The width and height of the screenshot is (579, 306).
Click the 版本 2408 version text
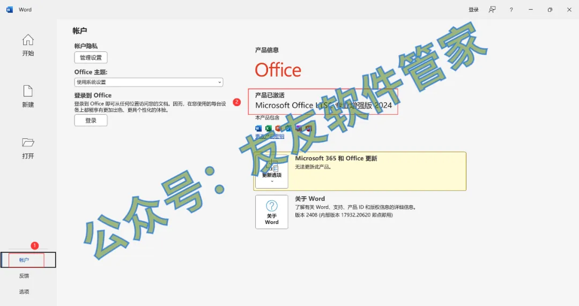344,215
